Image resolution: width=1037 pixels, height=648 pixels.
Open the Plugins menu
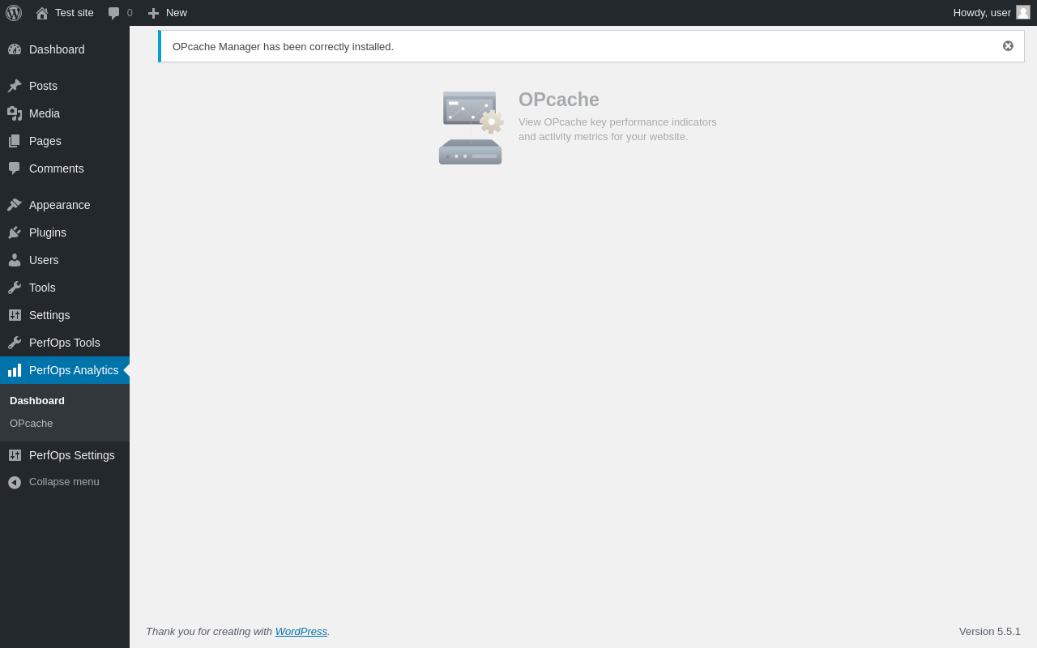coord(48,232)
